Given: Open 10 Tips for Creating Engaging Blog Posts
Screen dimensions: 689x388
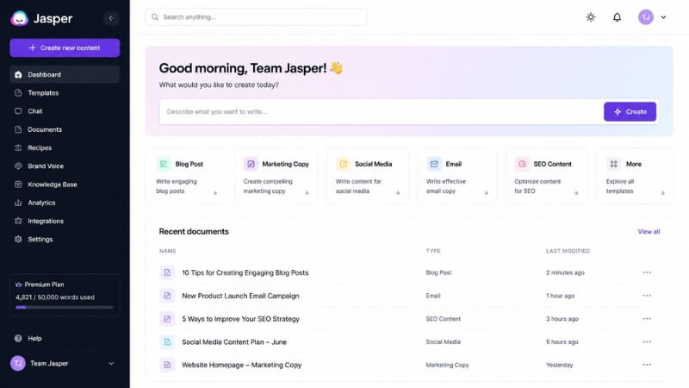Looking at the screenshot, I should [x=245, y=272].
